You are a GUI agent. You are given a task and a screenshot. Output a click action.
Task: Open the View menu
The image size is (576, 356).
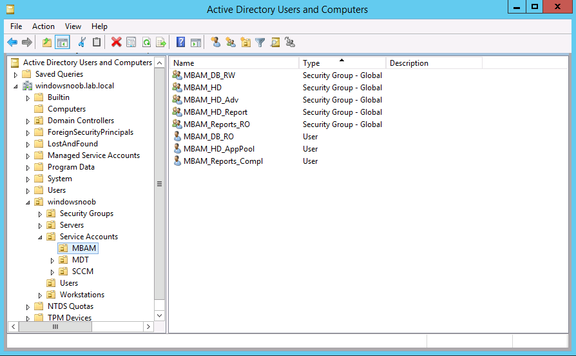tap(73, 26)
